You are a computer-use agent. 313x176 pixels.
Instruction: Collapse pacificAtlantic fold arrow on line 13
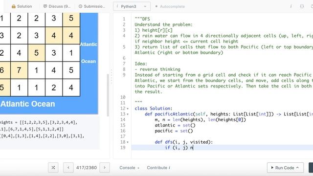click(x=128, y=114)
